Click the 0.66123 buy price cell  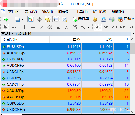(x=98, y=66)
